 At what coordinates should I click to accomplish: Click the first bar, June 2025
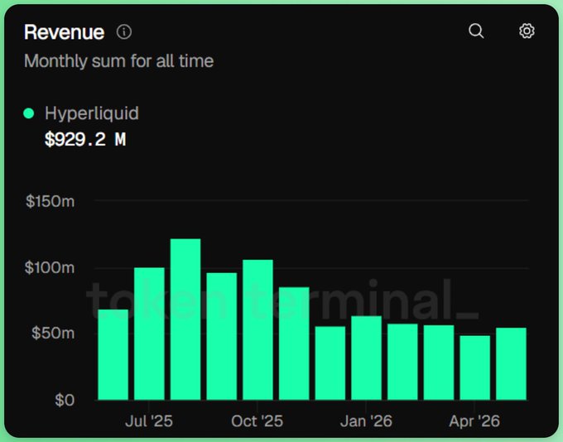[113, 354]
